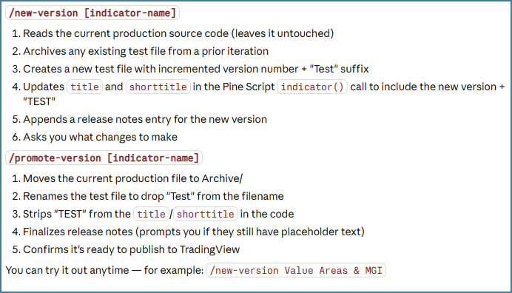512x293 pixels.
Task: Click the line 'Confirms it's ready to publish to TradingView'
Action: coord(131,249)
